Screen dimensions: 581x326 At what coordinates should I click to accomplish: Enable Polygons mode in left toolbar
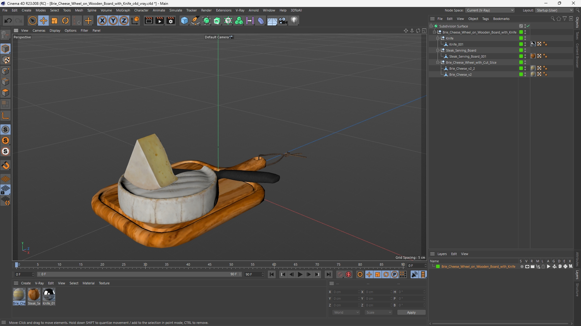5,93
